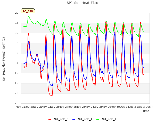Select the Dec 1 x-axis tick label
Viewport: 165px width, 124px height.
(123, 107)
